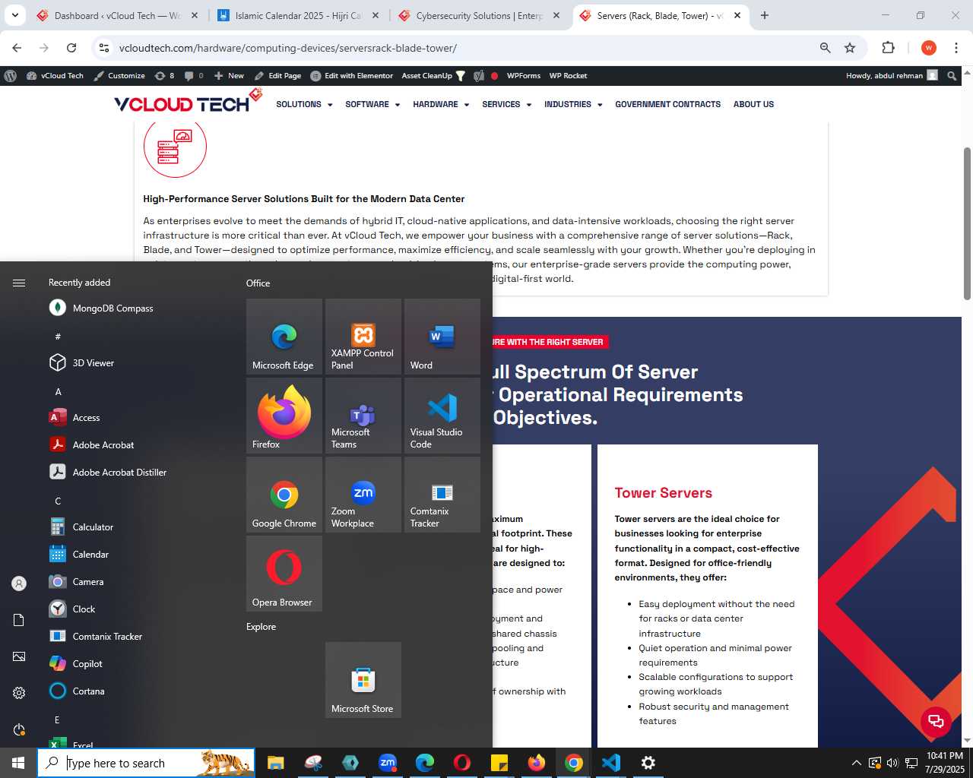973x778 pixels.
Task: Open Documents from Start menu sidebar
Action: point(19,620)
